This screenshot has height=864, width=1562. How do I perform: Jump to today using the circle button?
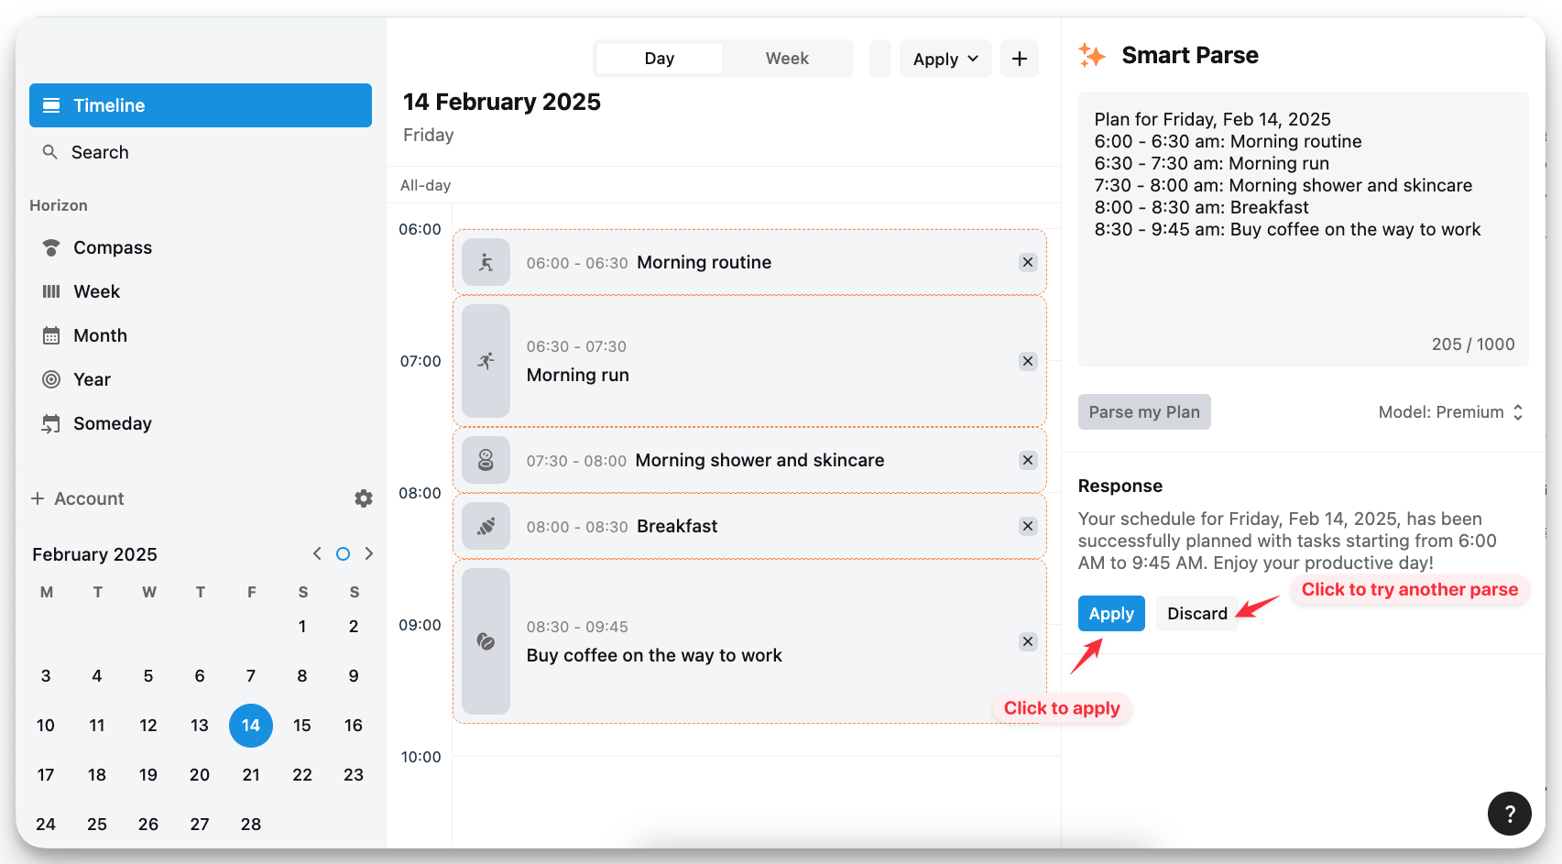pyautogui.click(x=343, y=553)
